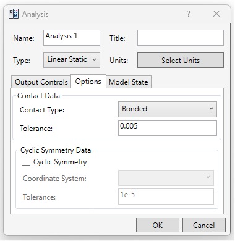Click the chevron arrow of the Bonded dropdown

pyautogui.click(x=211, y=109)
